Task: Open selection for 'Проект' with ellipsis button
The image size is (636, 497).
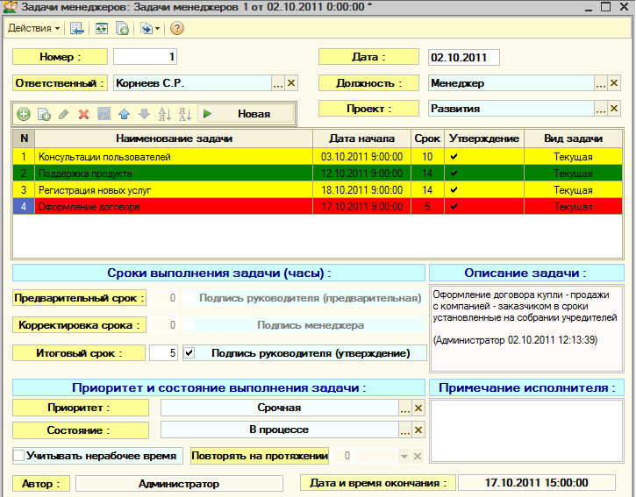Action: (x=601, y=110)
